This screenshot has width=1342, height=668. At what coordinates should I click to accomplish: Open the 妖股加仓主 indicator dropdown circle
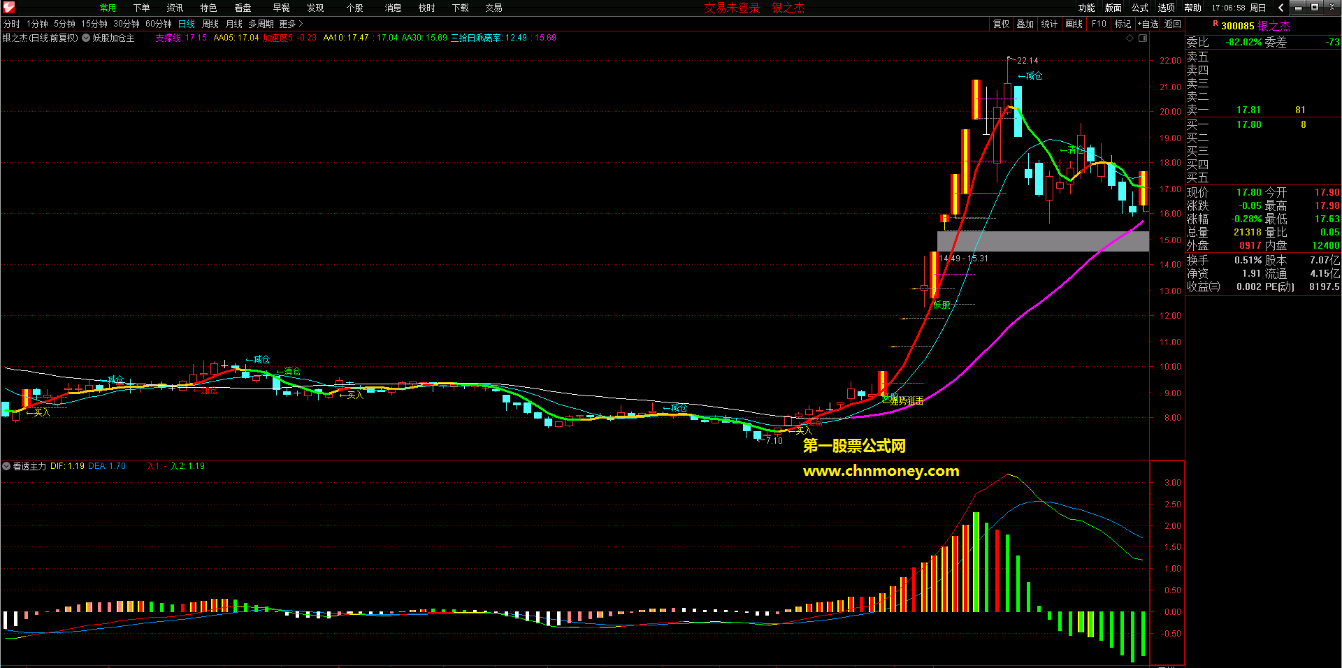[86, 38]
